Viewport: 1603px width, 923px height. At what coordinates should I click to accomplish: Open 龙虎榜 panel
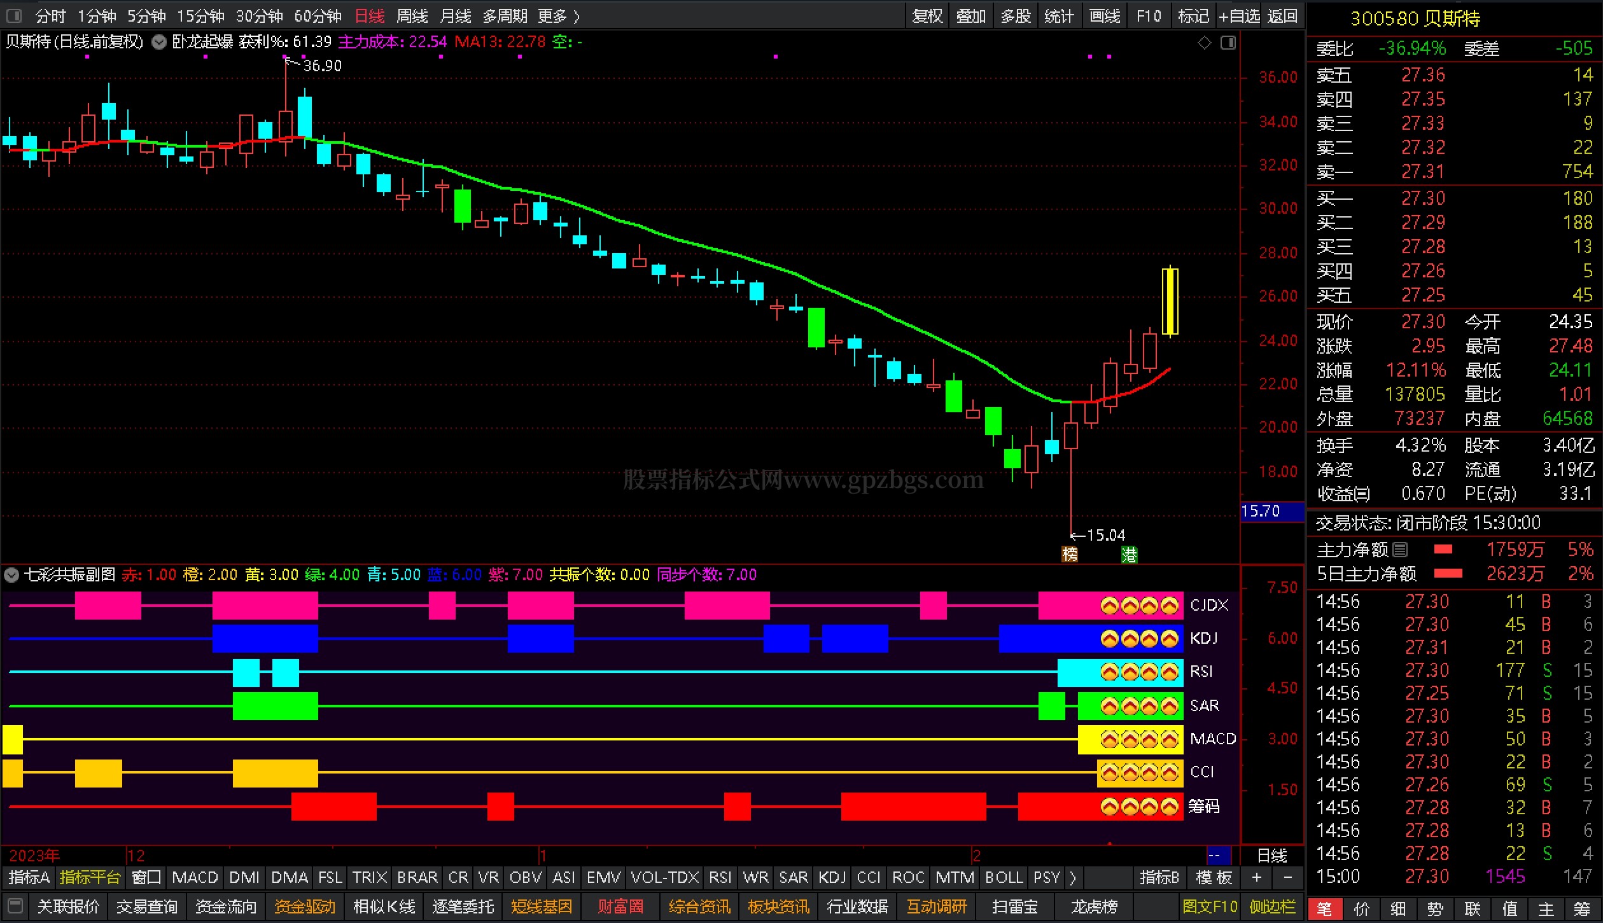coord(1095,906)
